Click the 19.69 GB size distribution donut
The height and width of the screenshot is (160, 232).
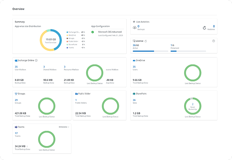[x=51, y=40]
